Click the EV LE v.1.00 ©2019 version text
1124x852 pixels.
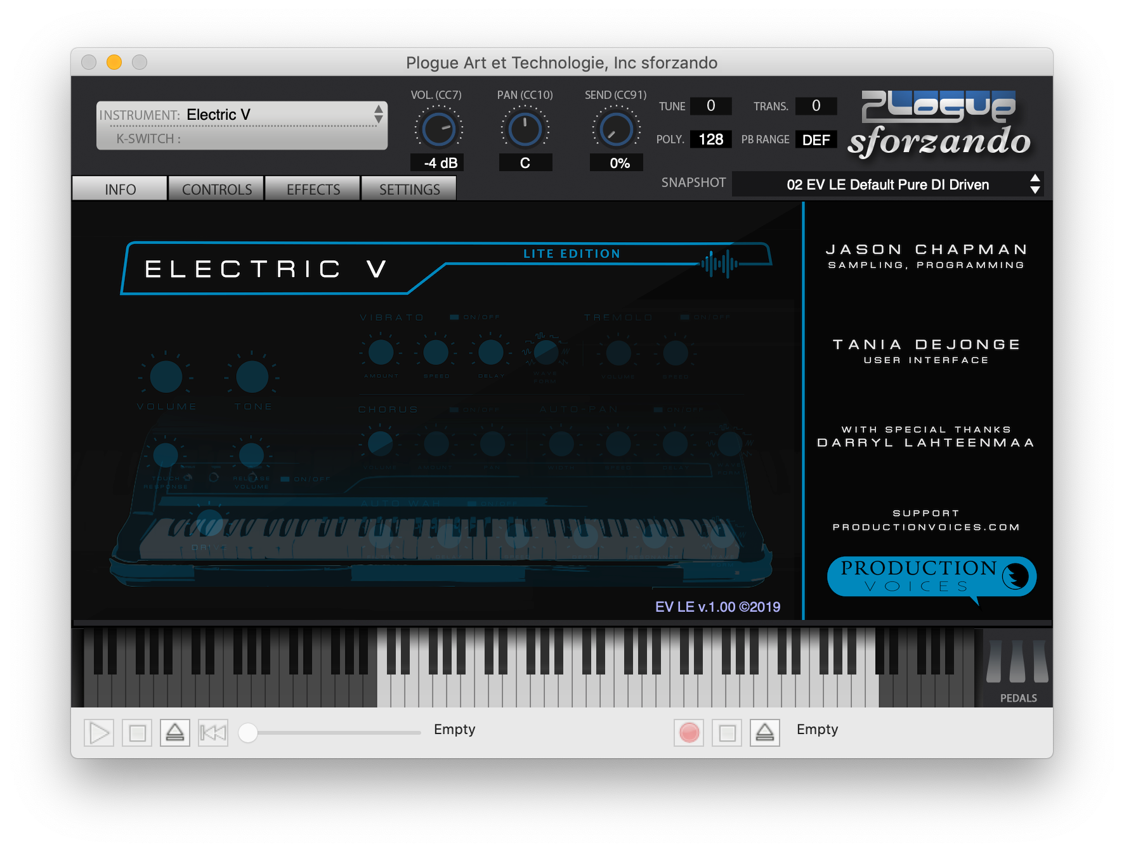717,607
